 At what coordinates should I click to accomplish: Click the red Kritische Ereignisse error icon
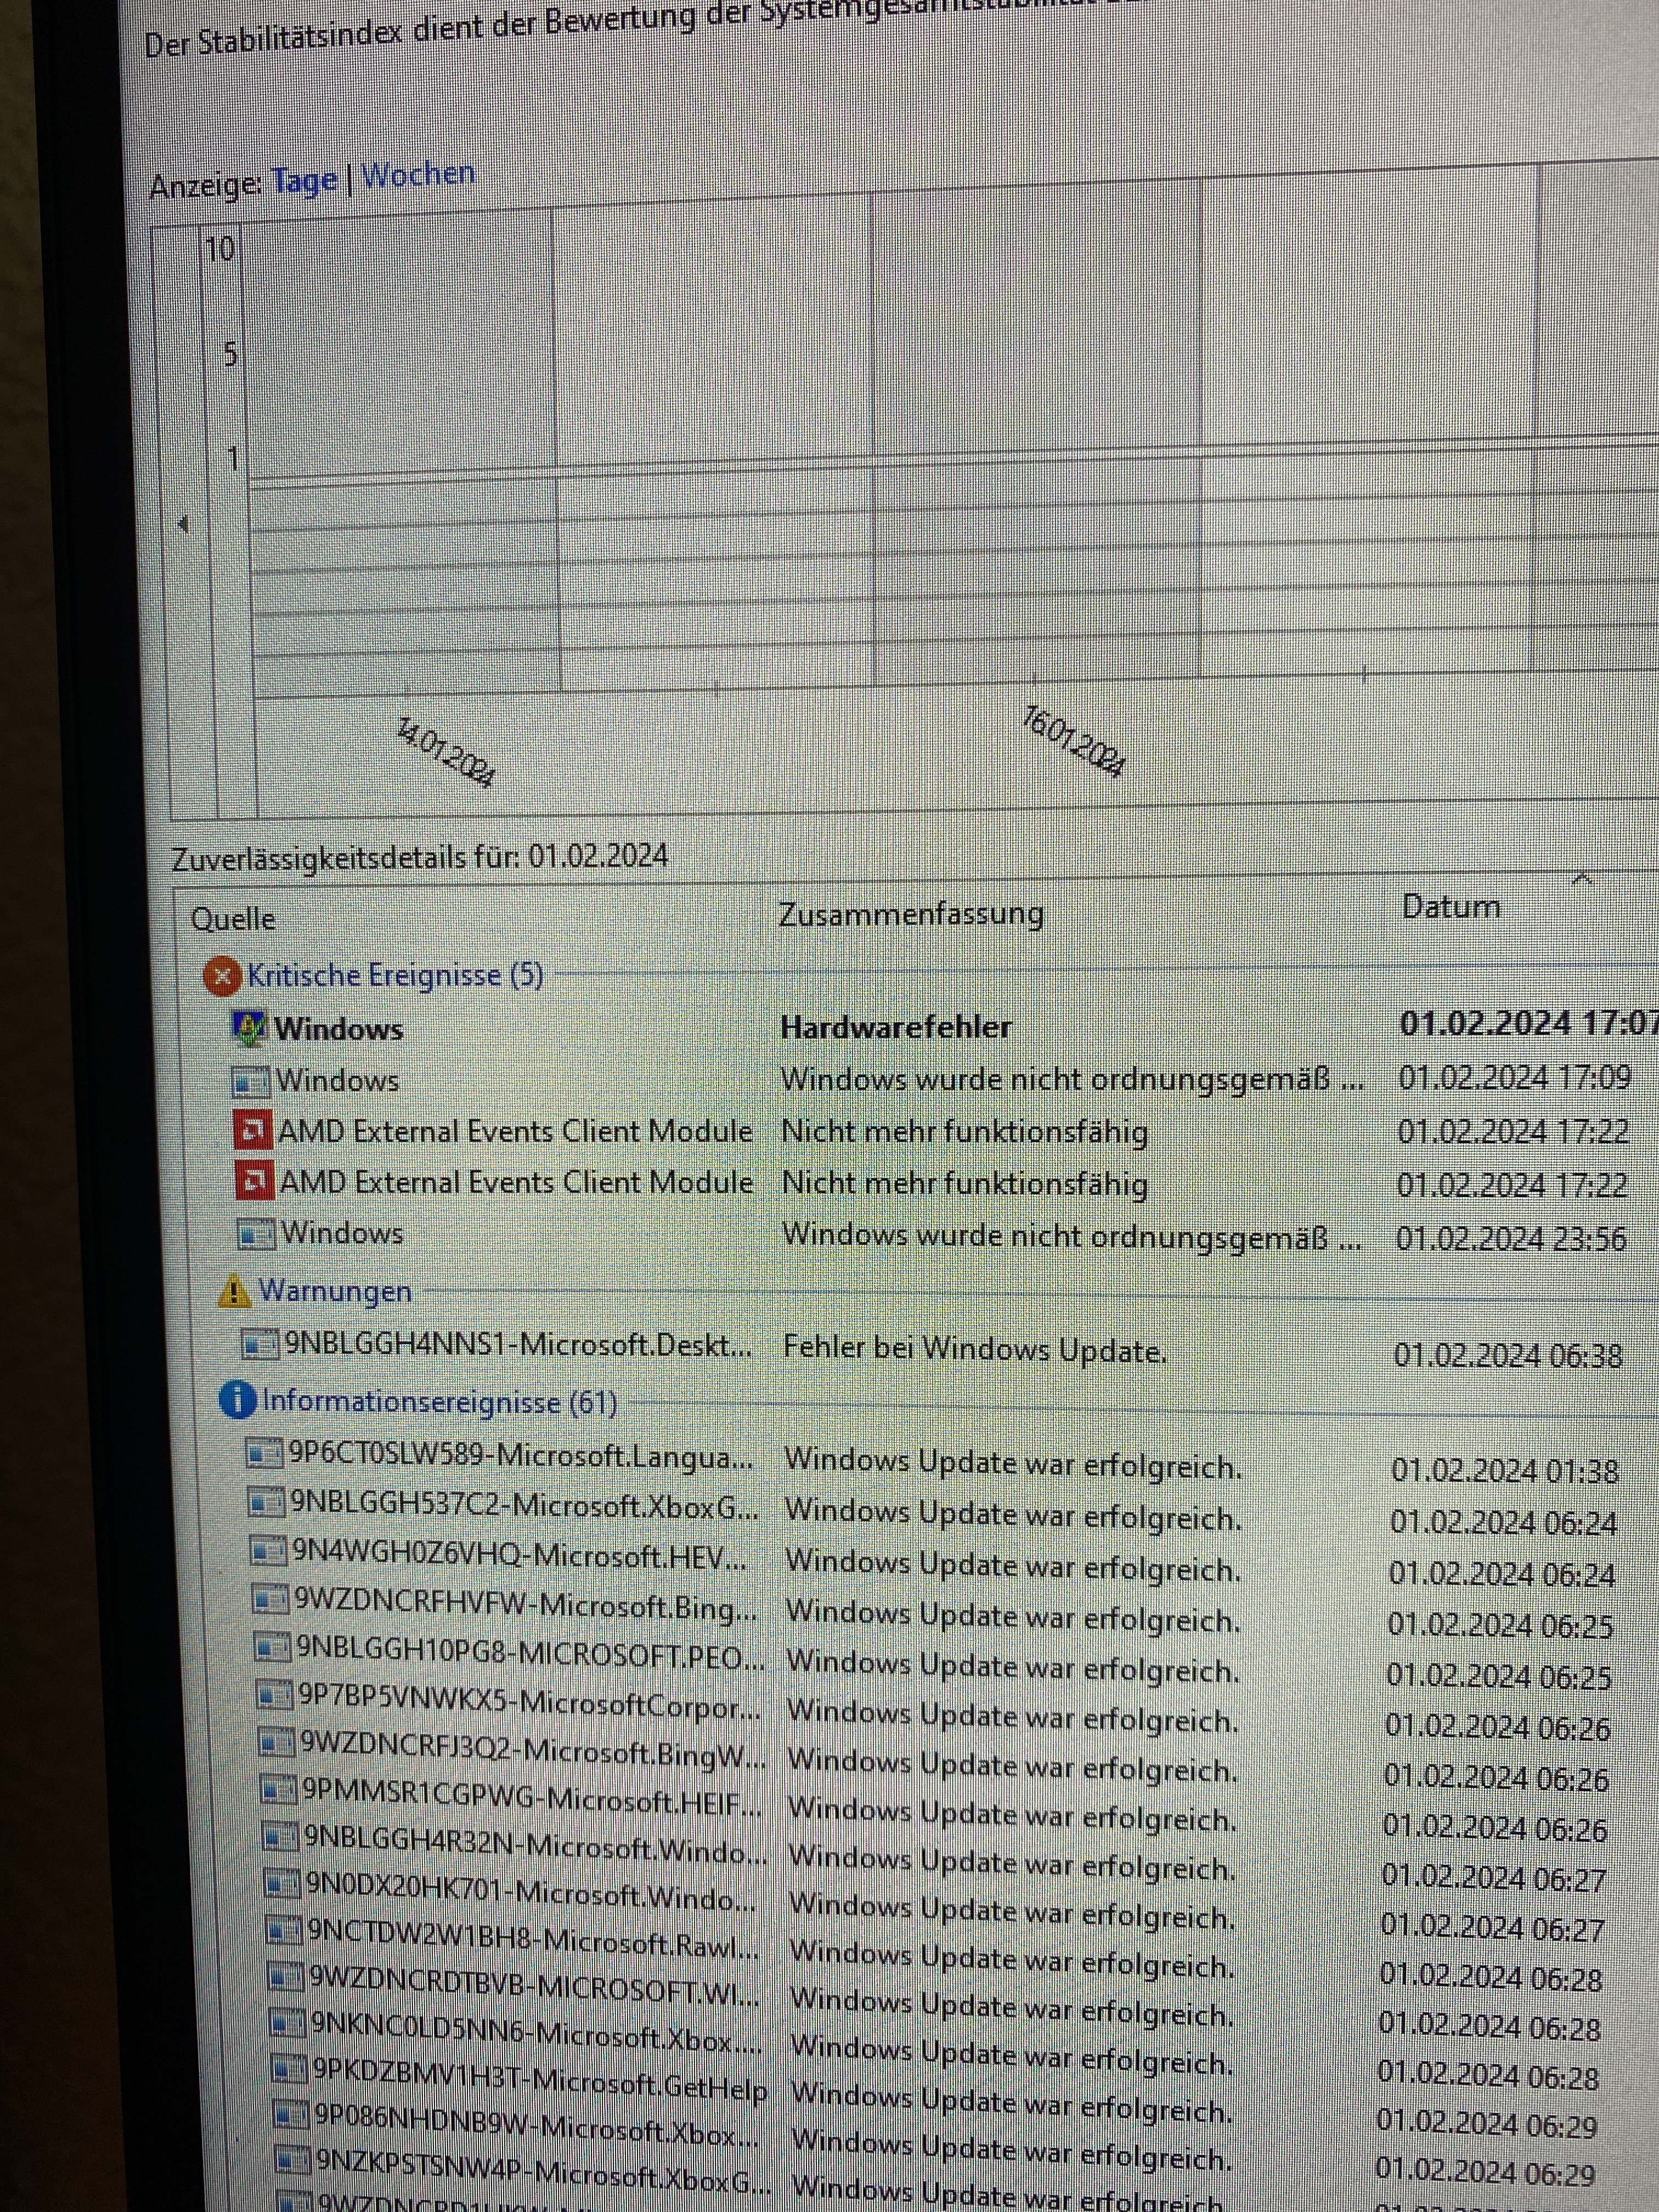[222, 976]
